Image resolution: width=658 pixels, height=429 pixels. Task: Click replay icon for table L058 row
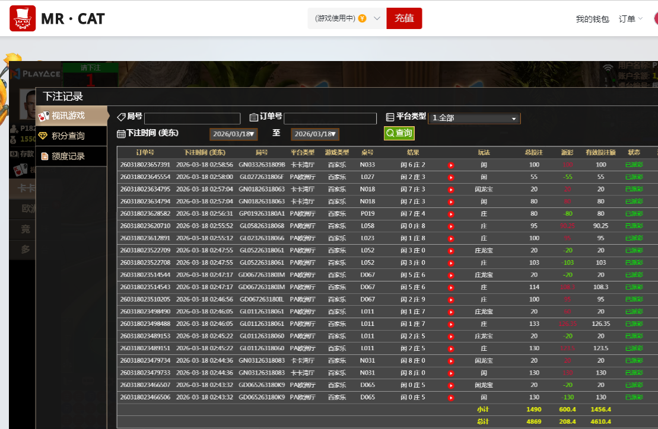tap(451, 226)
